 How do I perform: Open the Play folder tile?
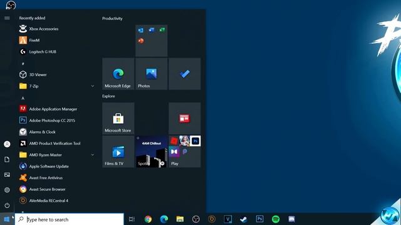pyautogui.click(x=185, y=151)
